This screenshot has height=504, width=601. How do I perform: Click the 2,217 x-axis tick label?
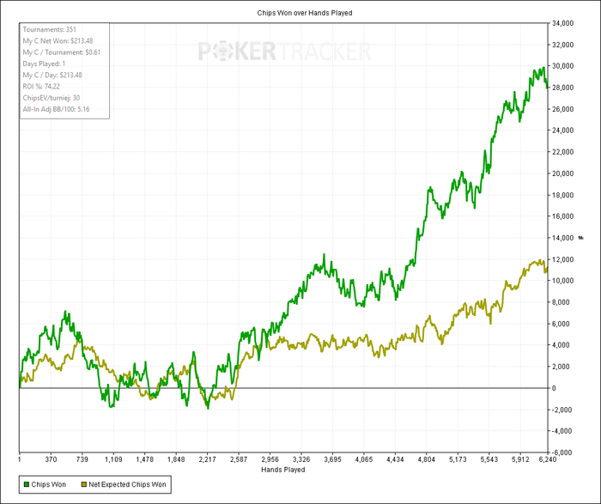pos(208,459)
